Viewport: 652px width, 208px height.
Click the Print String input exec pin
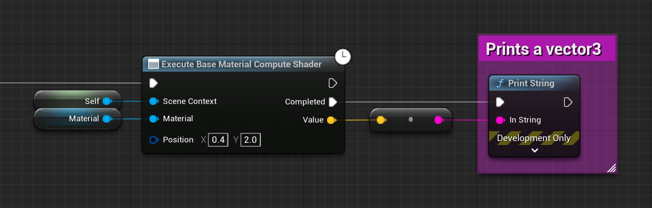500,102
